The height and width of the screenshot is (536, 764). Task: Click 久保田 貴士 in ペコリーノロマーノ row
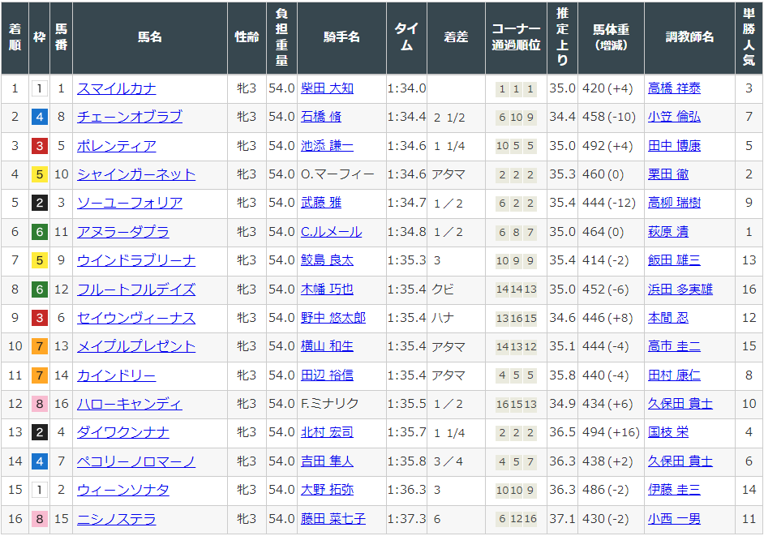[x=680, y=461]
